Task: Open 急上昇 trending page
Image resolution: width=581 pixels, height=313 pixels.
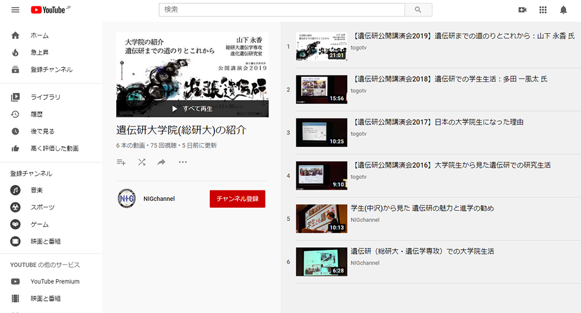Action: [x=40, y=52]
